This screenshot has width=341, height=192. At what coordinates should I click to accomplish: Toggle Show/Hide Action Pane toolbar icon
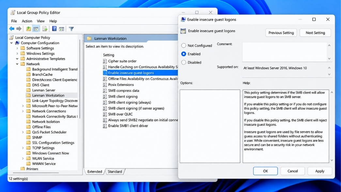[62, 29]
